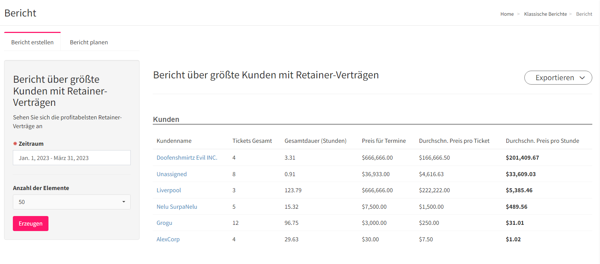The image size is (600, 264).
Task: Open the AlexCorp customer link
Action: (168, 239)
